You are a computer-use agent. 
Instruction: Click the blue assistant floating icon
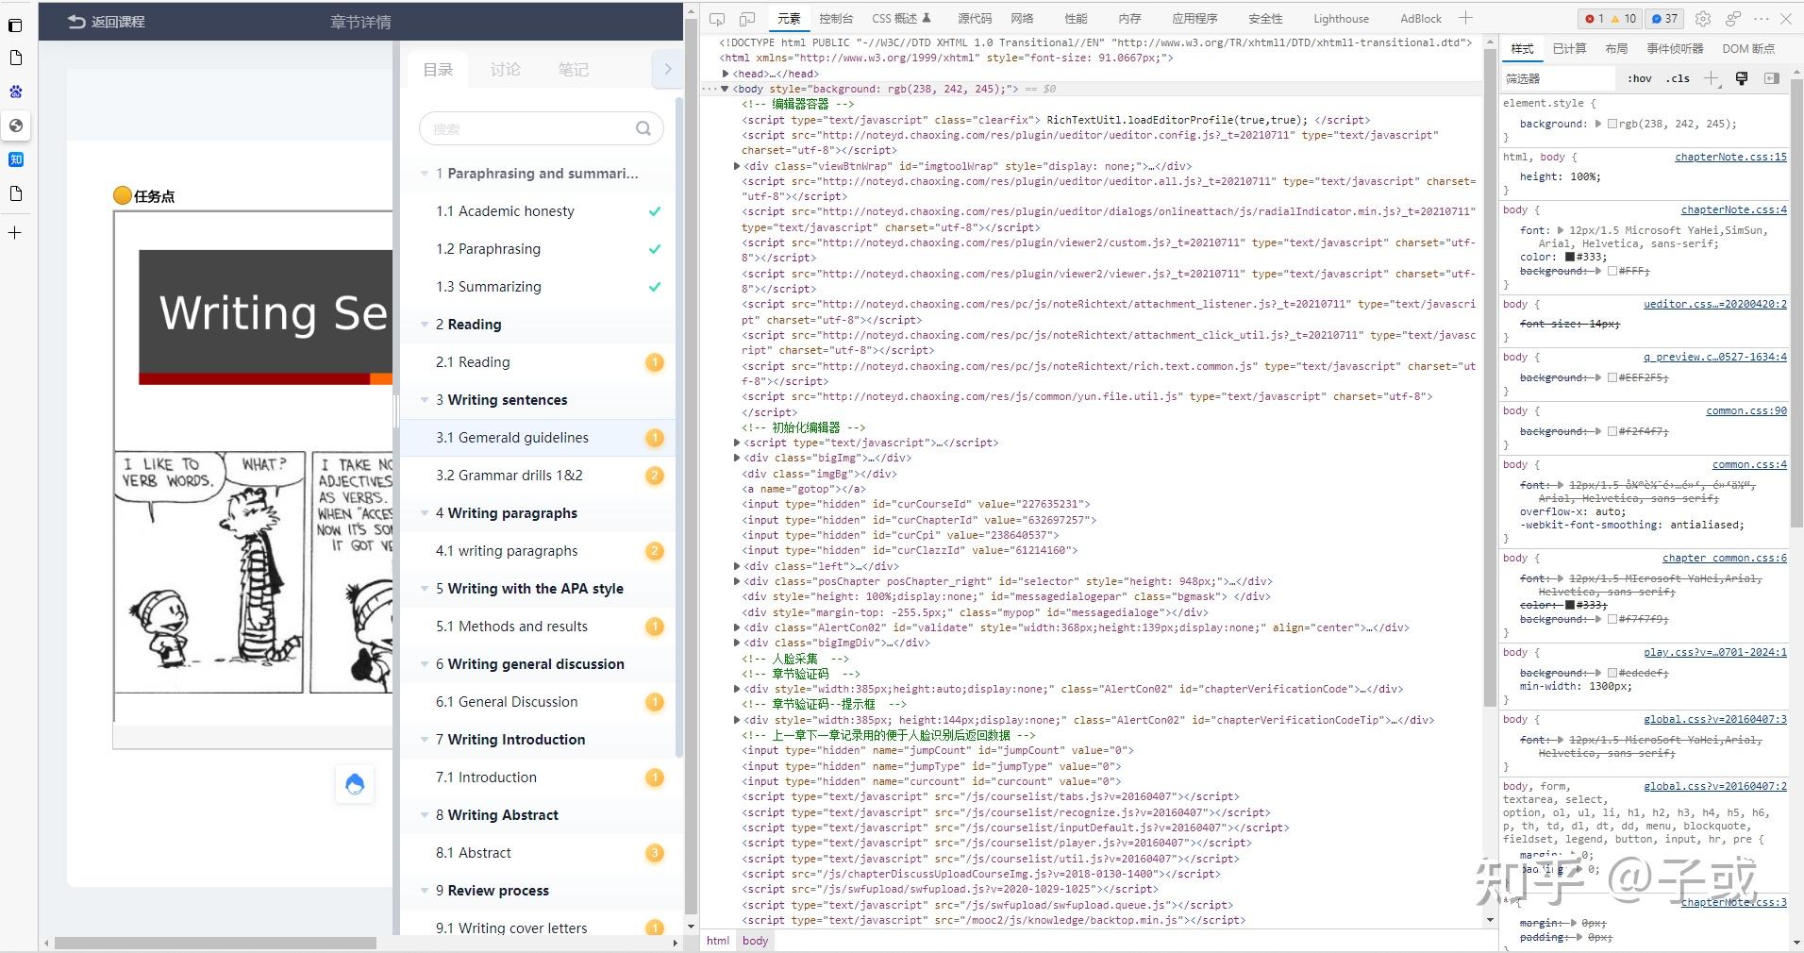click(x=355, y=784)
